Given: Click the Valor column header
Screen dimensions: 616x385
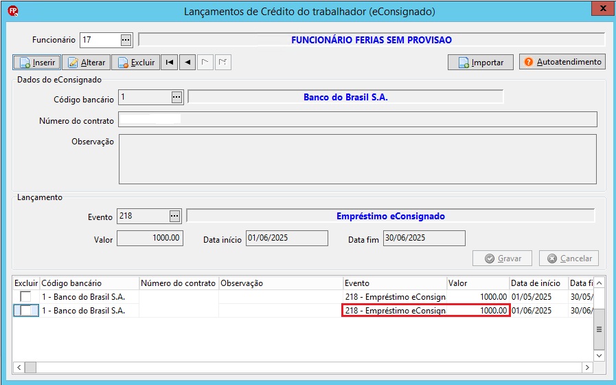Looking at the screenshot, I should click(478, 283).
